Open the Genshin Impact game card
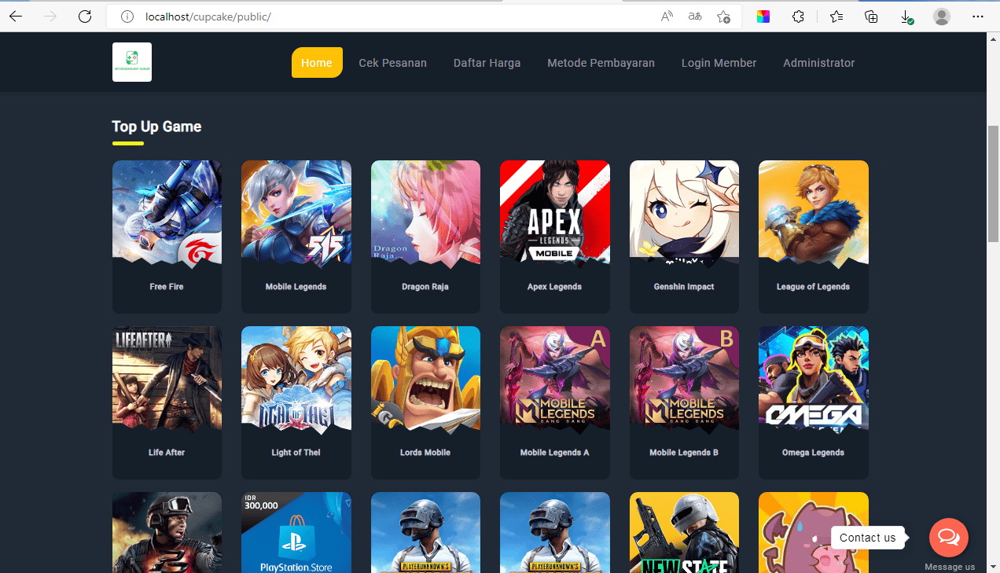The height and width of the screenshot is (573, 1000). point(684,237)
